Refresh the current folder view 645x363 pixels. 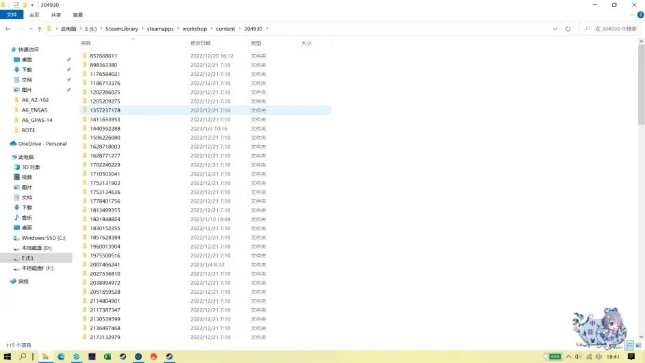tap(568, 29)
